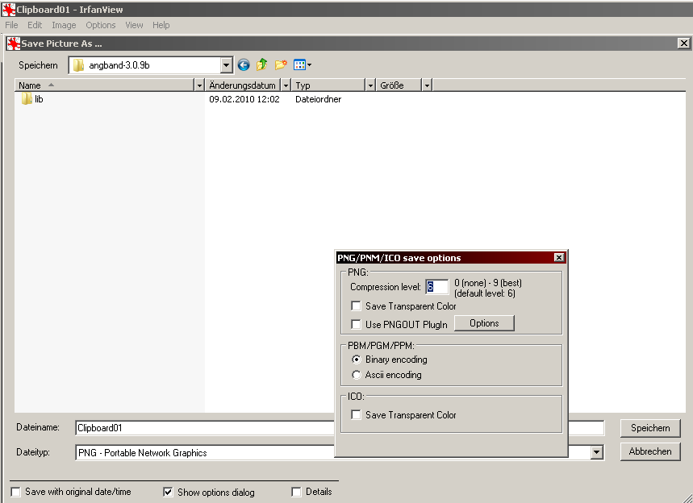The height and width of the screenshot is (503, 693).
Task: Open the Edit menu
Action: click(x=35, y=25)
